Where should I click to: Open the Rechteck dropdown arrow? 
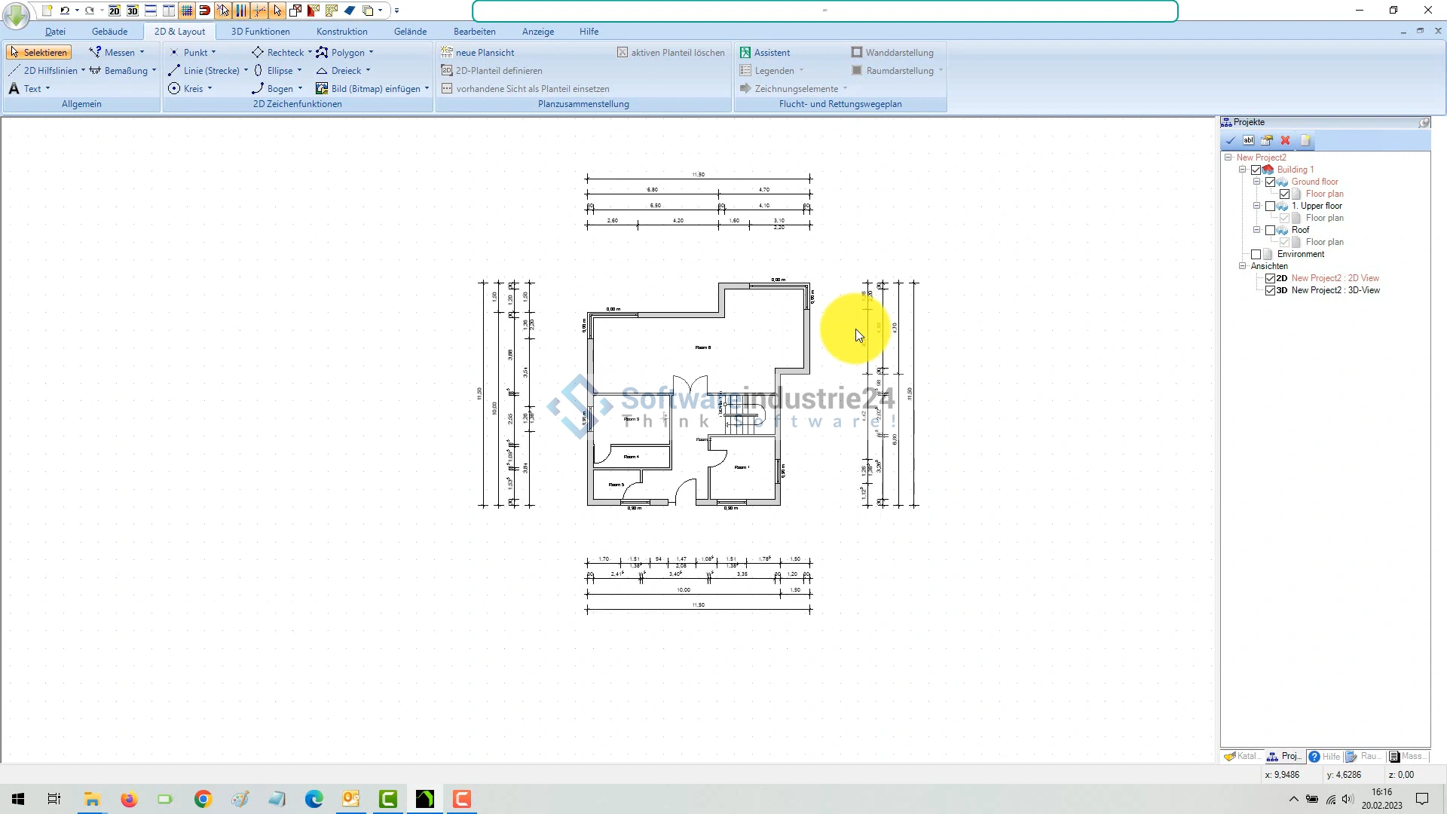click(x=310, y=53)
